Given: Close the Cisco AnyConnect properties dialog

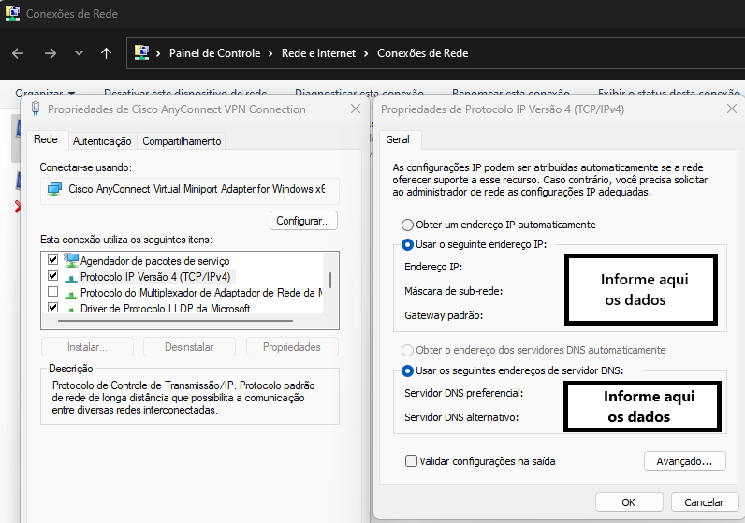Looking at the screenshot, I should [x=356, y=109].
